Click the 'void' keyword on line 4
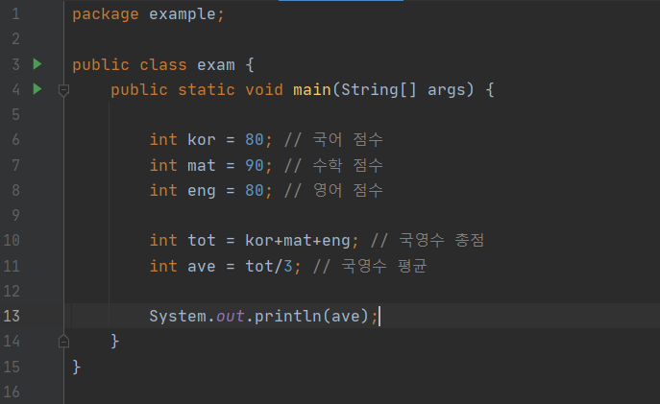 point(264,90)
